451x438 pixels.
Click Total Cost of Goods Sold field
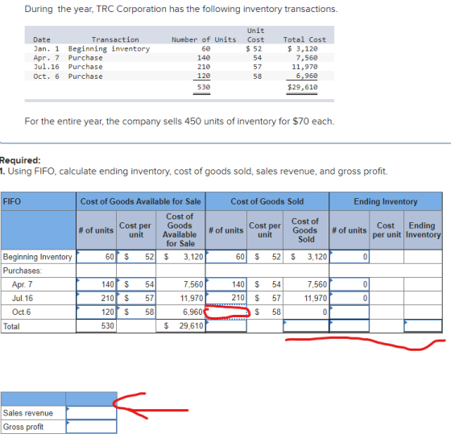coord(306,326)
